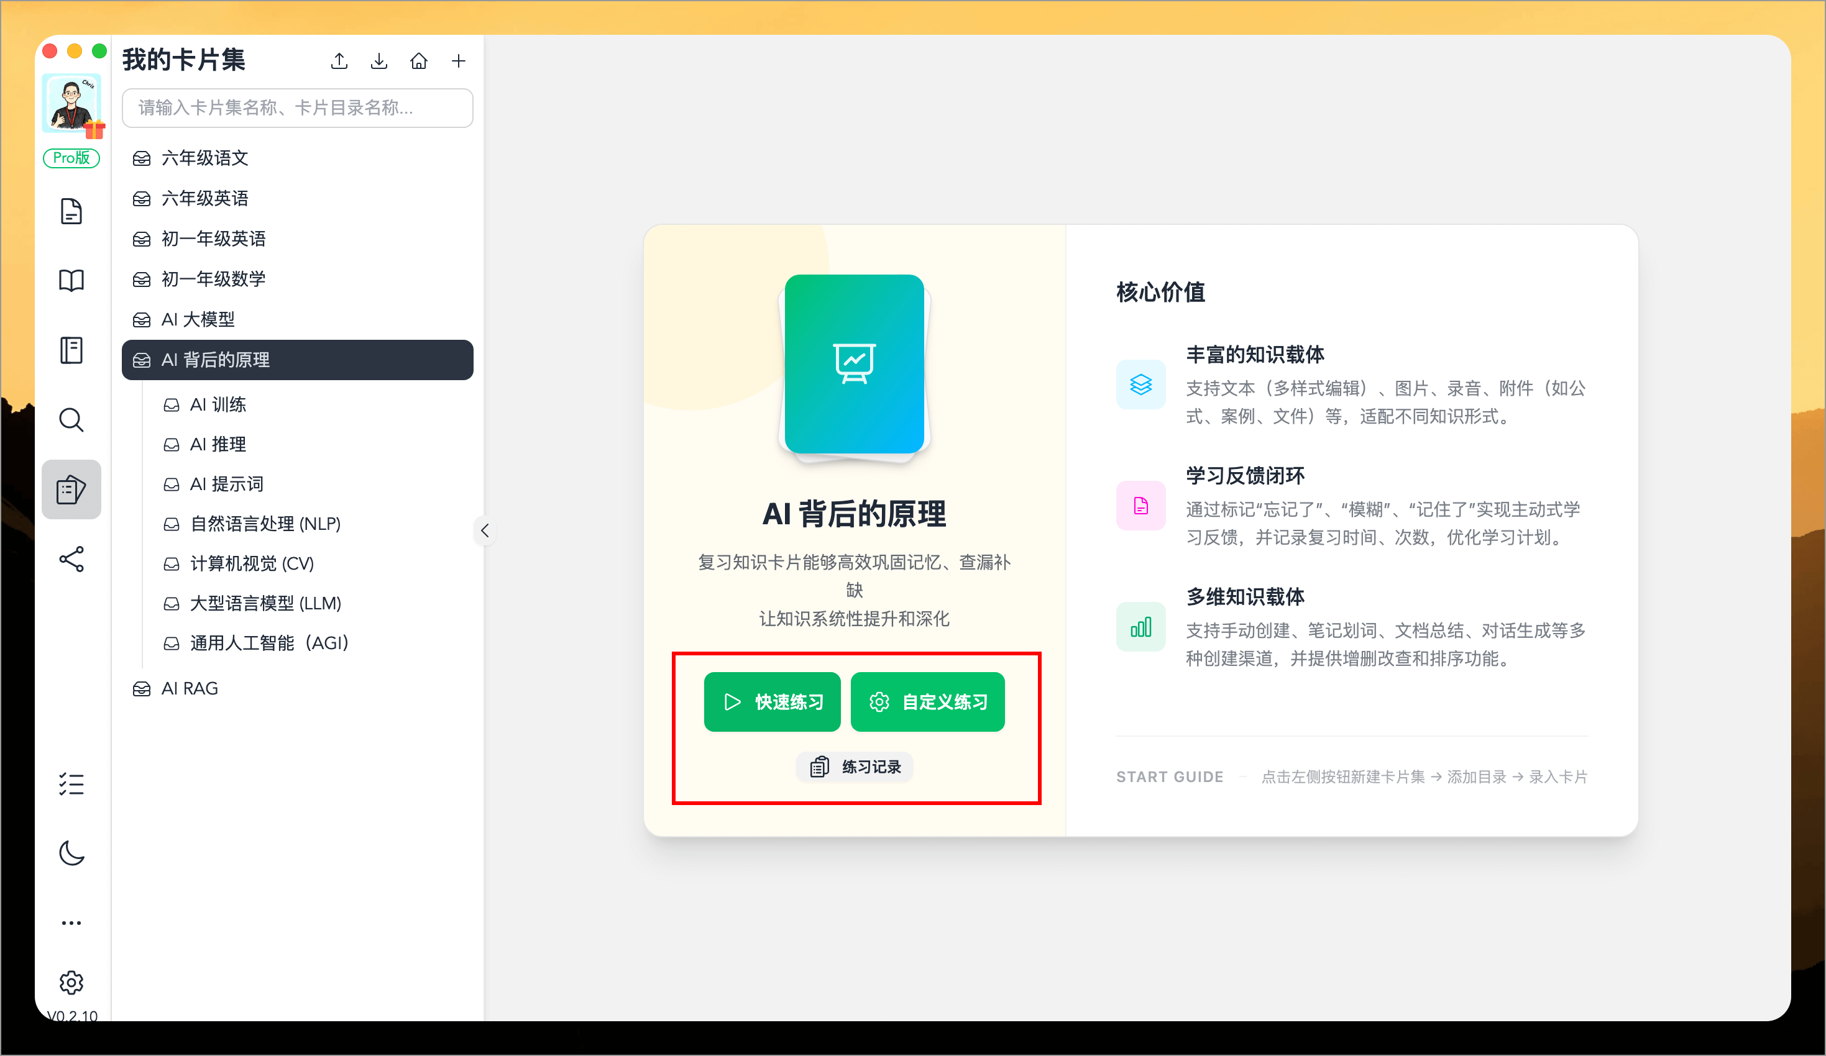This screenshot has height=1056, width=1826.
Task: Start 快速练习 quick practice
Action: pos(772,701)
